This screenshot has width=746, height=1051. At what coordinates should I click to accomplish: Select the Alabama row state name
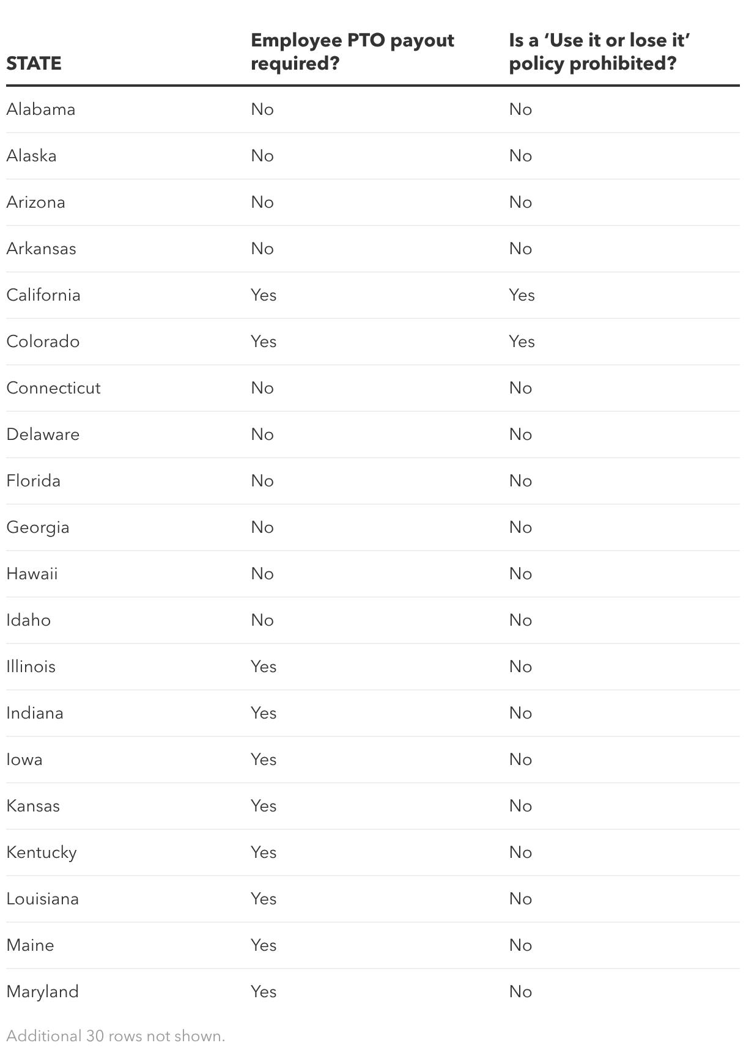click(x=41, y=109)
